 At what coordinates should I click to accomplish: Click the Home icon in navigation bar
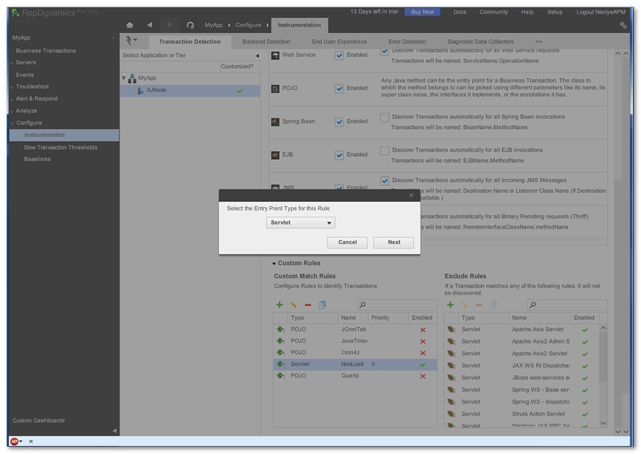[x=130, y=25]
